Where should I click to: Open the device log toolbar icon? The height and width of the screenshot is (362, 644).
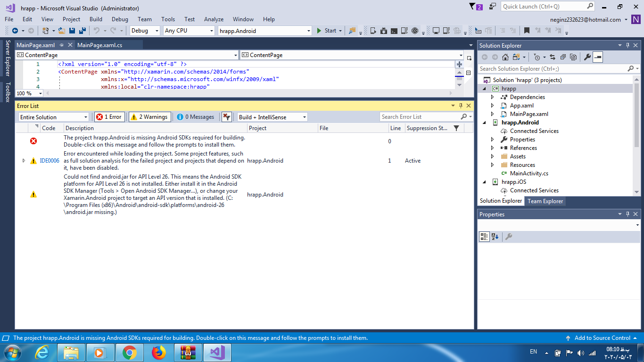pyautogui.click(x=404, y=31)
